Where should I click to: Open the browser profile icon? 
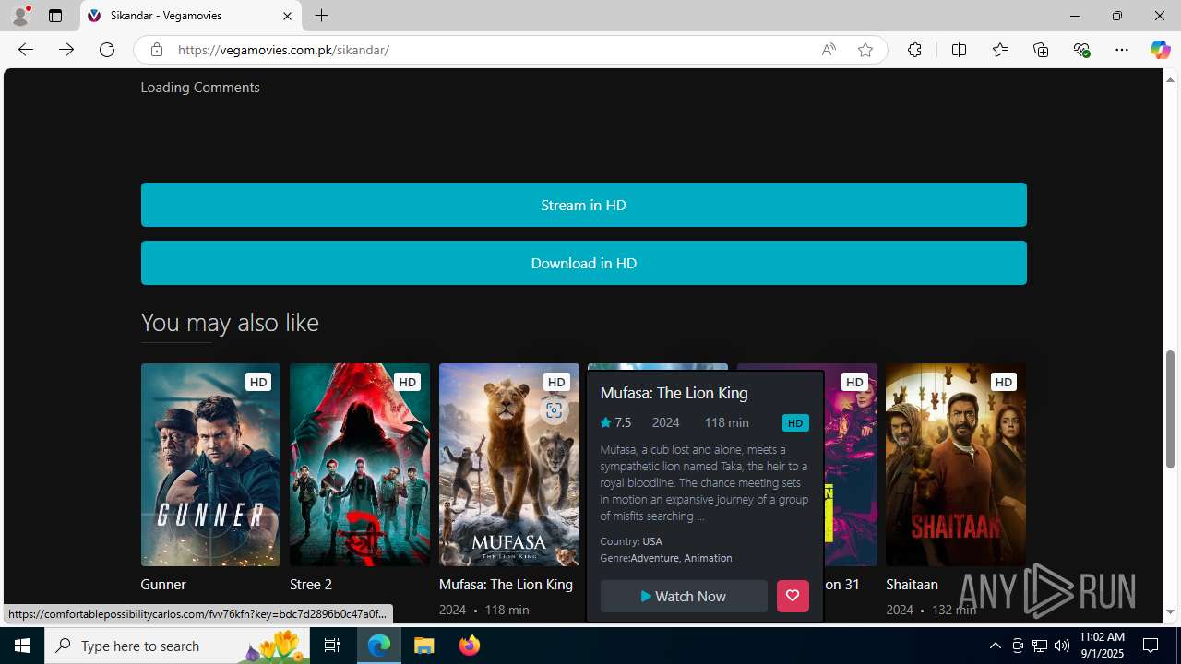tap(20, 16)
